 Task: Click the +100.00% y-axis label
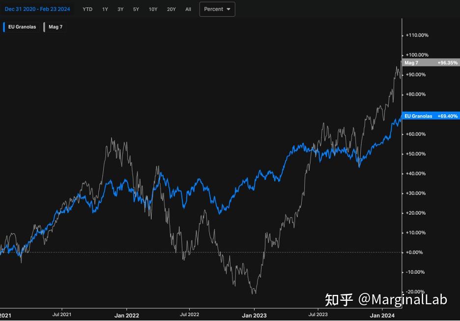tap(416, 55)
